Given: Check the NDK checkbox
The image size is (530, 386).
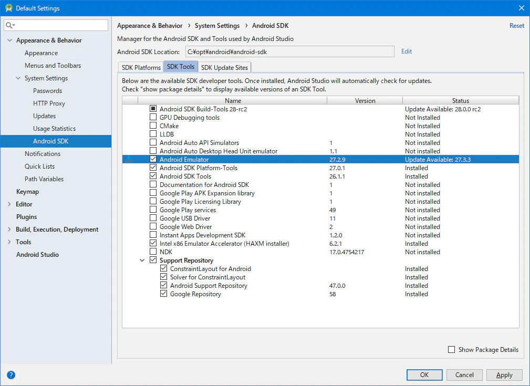Looking at the screenshot, I should (153, 252).
